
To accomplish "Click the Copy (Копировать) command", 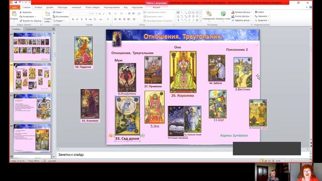I will (x=27, y=17).
